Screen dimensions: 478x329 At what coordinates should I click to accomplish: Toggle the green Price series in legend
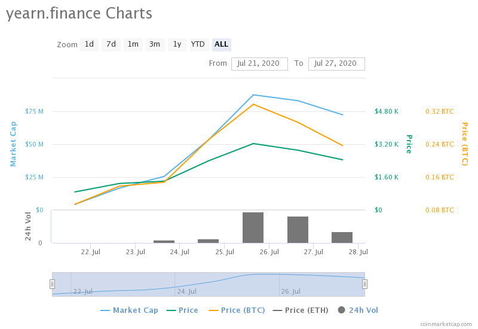(x=182, y=310)
